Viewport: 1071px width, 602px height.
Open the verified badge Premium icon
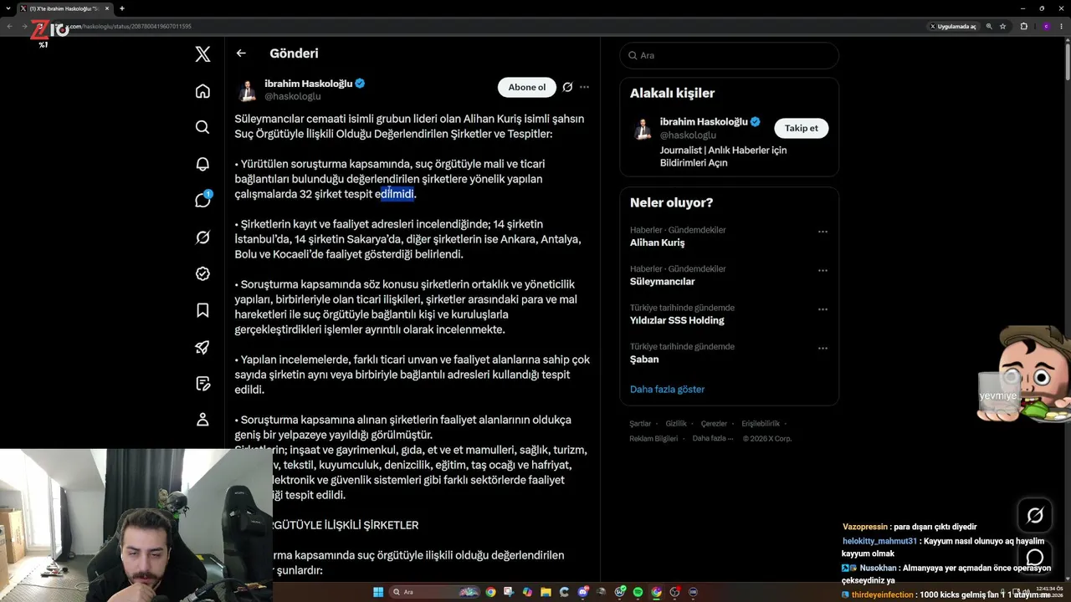click(x=202, y=273)
